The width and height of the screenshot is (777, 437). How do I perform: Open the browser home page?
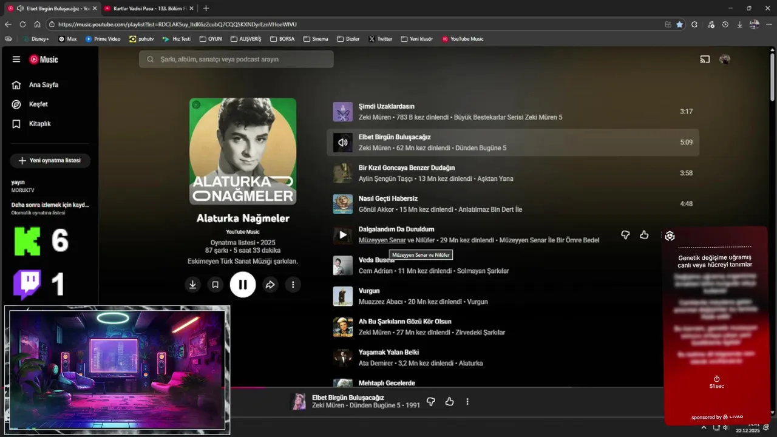tap(37, 24)
